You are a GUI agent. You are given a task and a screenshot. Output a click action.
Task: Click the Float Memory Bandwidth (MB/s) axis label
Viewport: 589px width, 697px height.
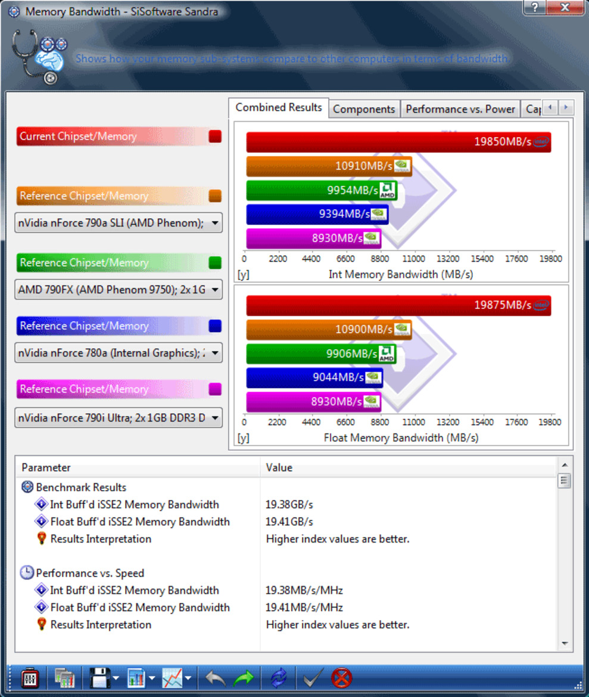pos(401,438)
